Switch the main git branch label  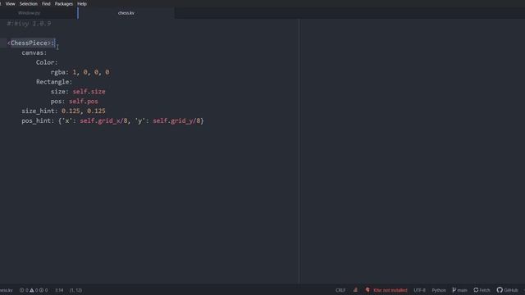click(x=462, y=290)
